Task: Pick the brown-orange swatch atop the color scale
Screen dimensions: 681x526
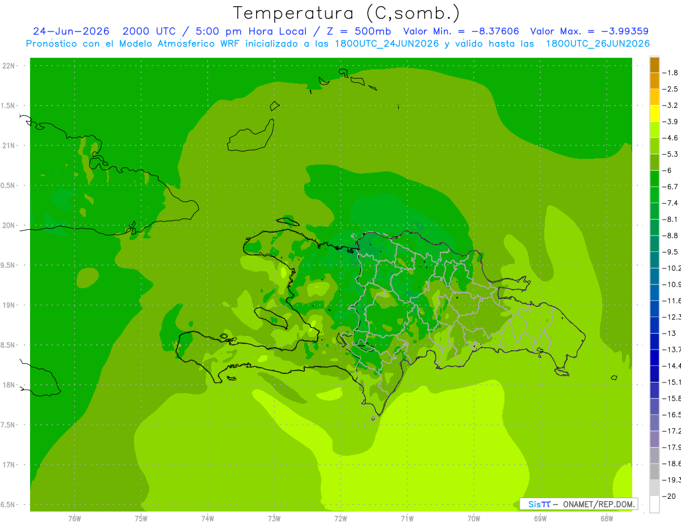Action: 654,65
